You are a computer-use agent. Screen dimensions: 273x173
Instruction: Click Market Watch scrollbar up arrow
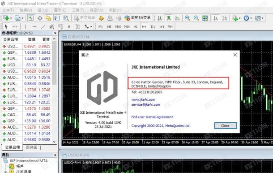click(54, 39)
